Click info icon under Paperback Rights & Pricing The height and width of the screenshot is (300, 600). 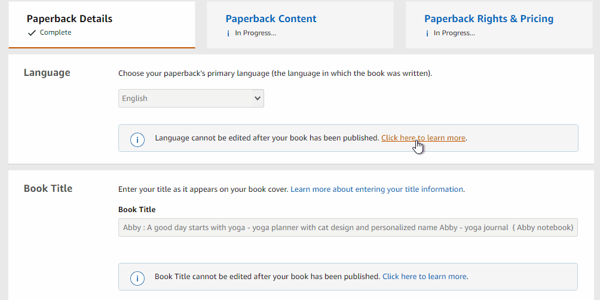click(x=427, y=33)
